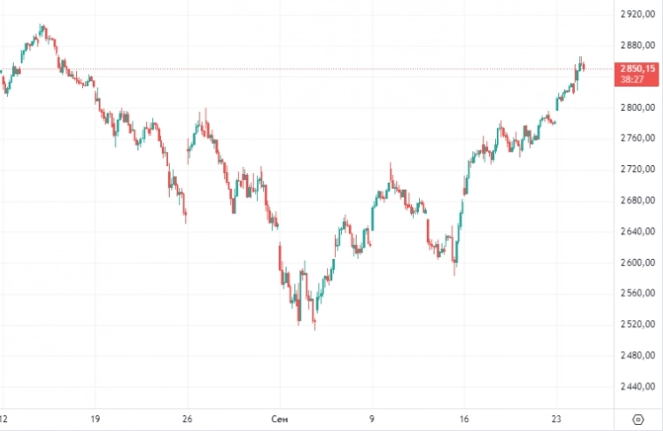This screenshot has height=431, width=663.
Task: Select date 9 on the time axis
Action: tap(372, 418)
